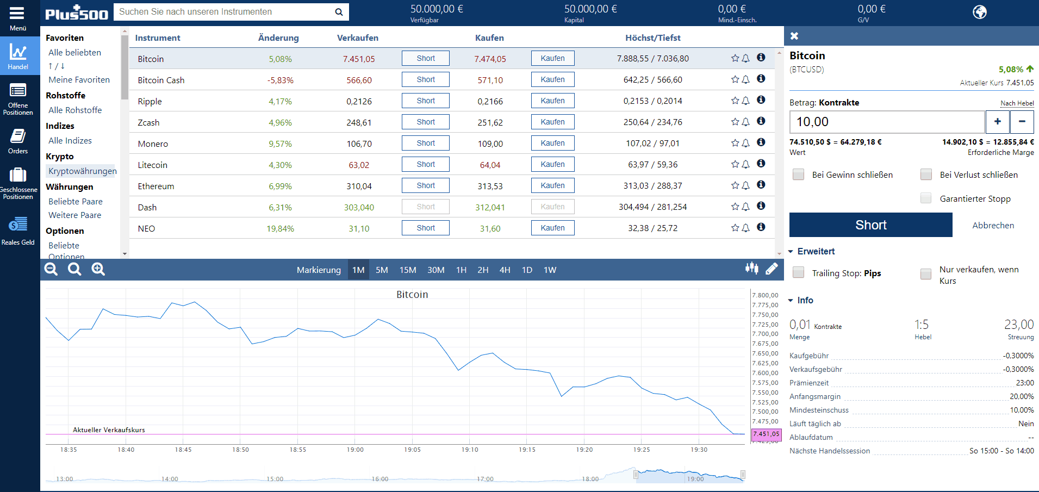Collapse the Info section

pos(801,300)
